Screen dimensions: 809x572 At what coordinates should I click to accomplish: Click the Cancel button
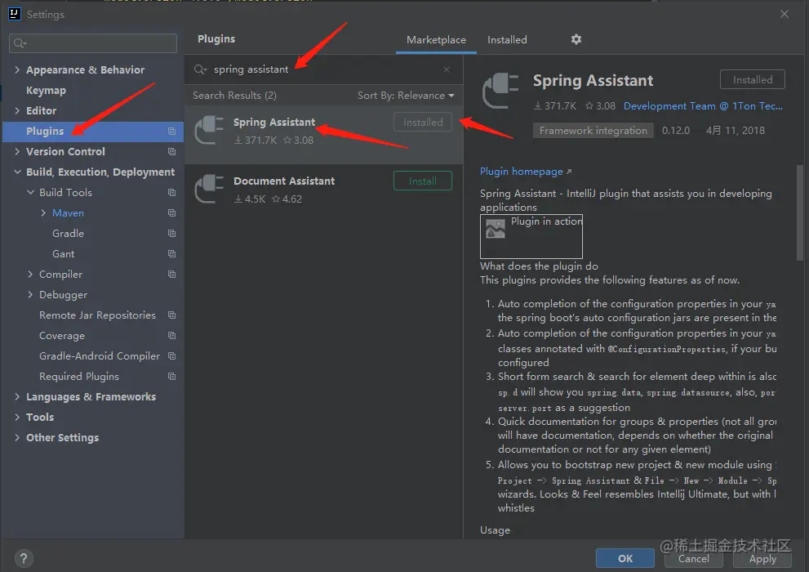pyautogui.click(x=693, y=559)
